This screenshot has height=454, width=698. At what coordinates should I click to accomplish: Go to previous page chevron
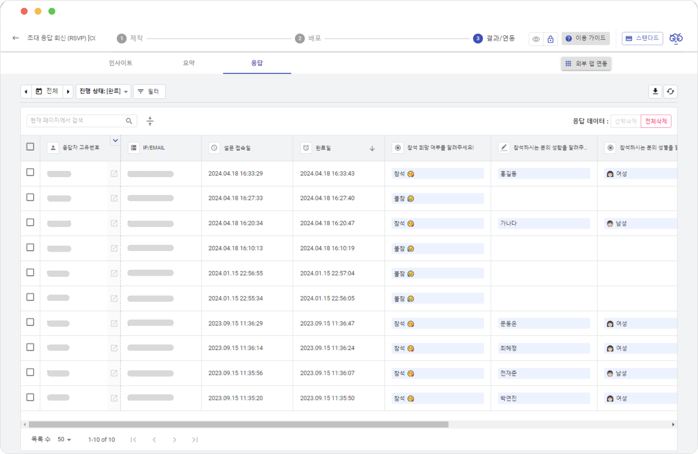(x=154, y=440)
